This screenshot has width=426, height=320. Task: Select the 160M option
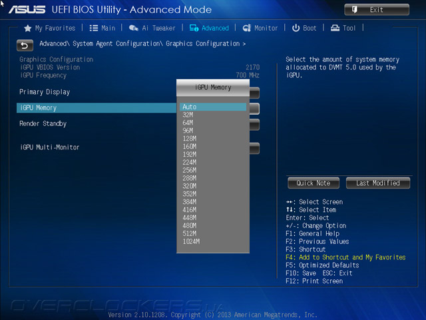click(x=189, y=147)
